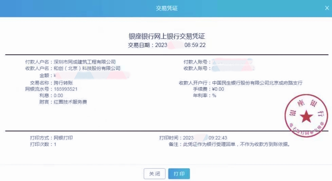Viewport: 332px width, 181px height.
Task: Click the masked 付款人账号 field
Action: tap(233, 62)
